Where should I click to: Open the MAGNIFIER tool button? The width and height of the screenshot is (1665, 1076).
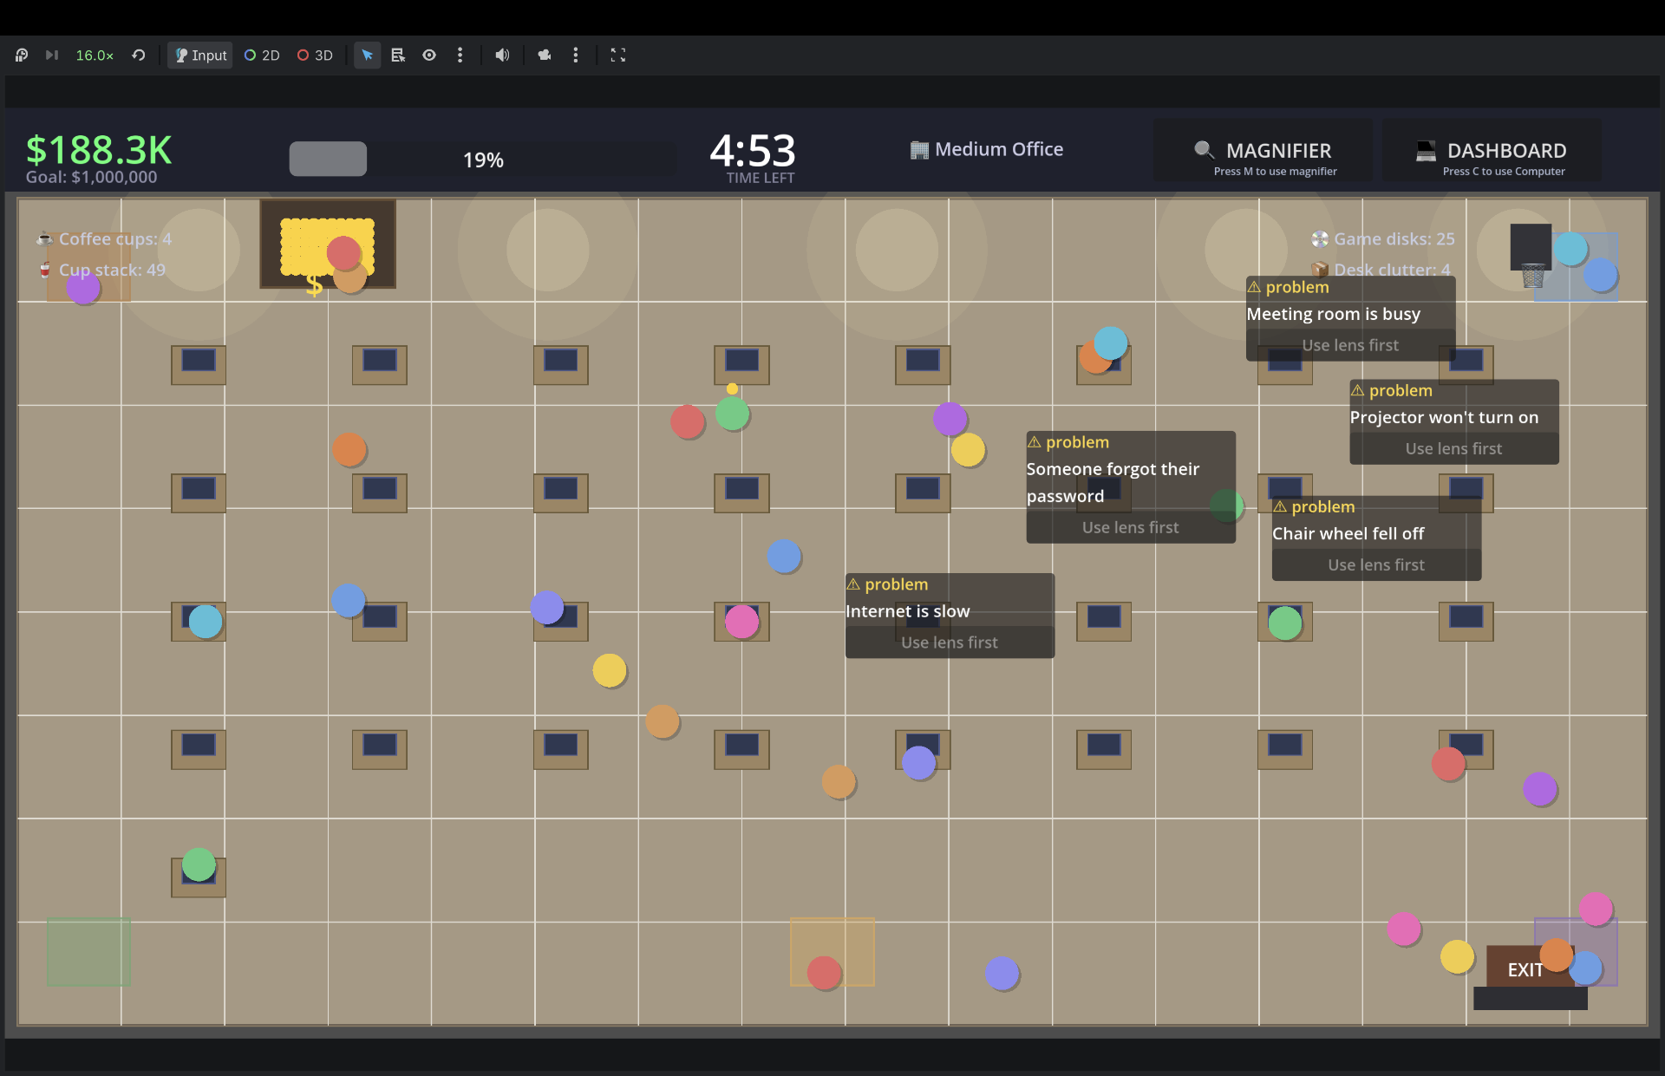coord(1263,157)
